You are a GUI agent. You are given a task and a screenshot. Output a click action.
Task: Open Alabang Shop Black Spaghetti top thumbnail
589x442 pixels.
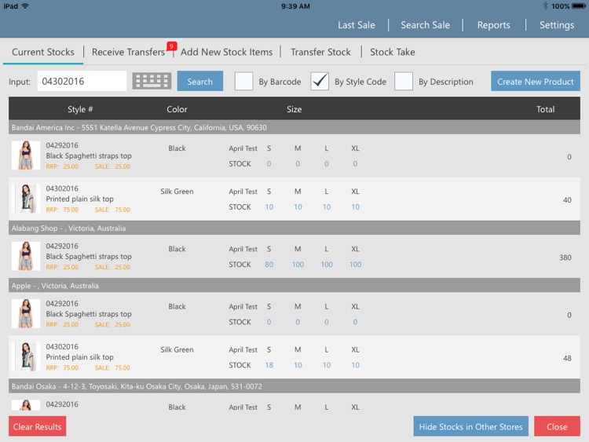tap(26, 256)
